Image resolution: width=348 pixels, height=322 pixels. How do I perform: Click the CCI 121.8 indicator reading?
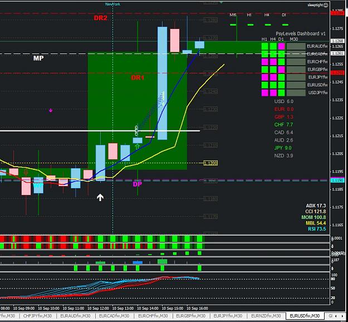[316, 211]
